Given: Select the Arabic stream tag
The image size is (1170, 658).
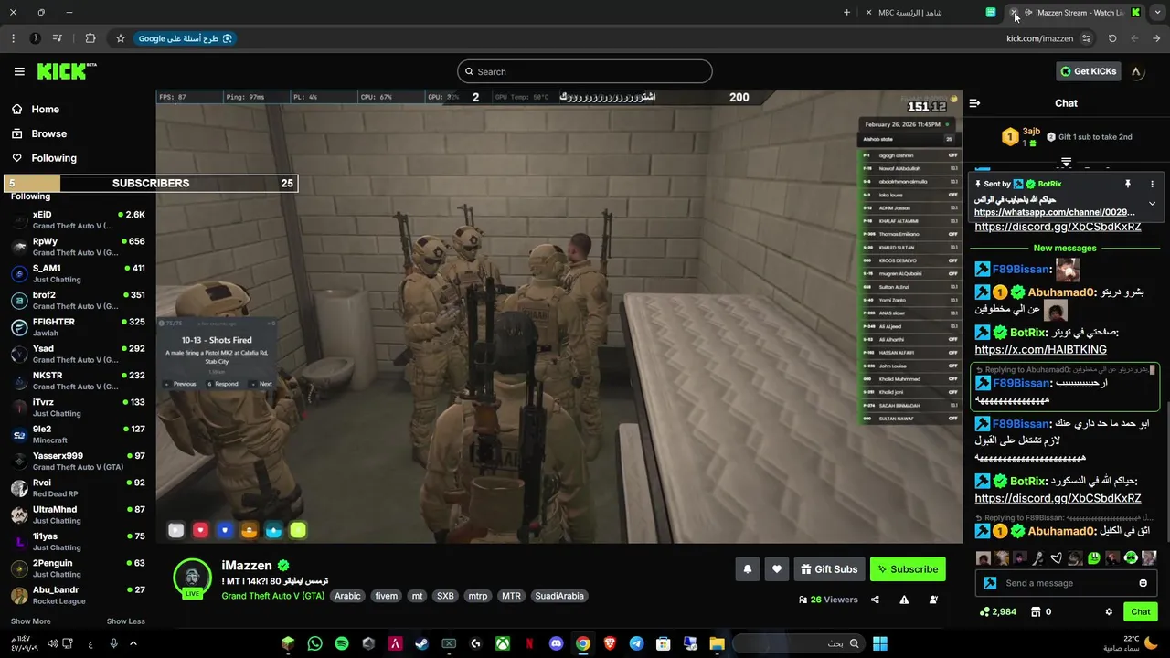Looking at the screenshot, I should pos(347,596).
